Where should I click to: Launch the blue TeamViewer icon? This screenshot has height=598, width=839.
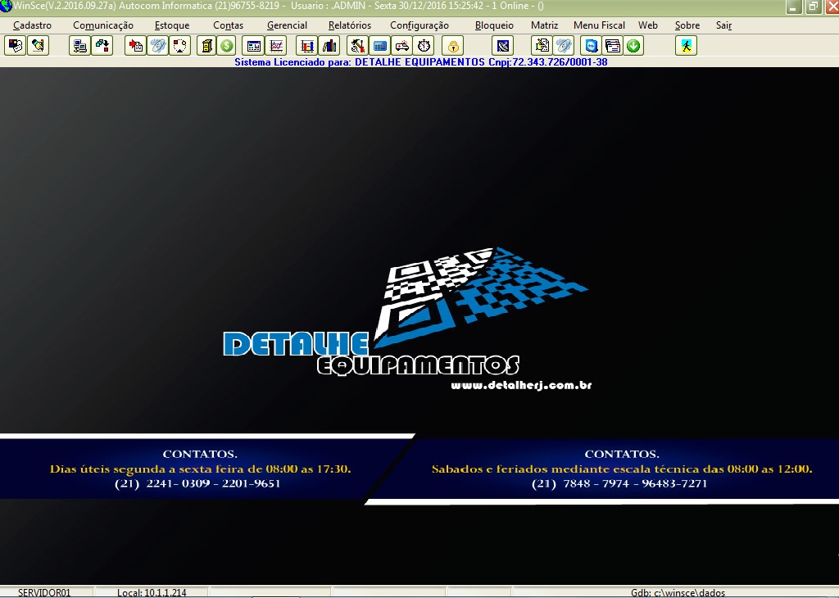(x=591, y=46)
